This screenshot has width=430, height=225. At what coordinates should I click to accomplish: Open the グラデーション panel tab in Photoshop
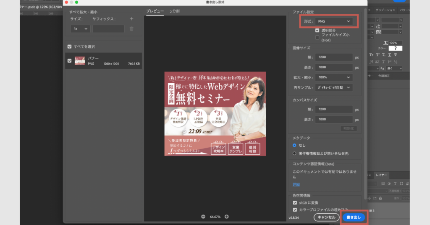click(x=385, y=10)
